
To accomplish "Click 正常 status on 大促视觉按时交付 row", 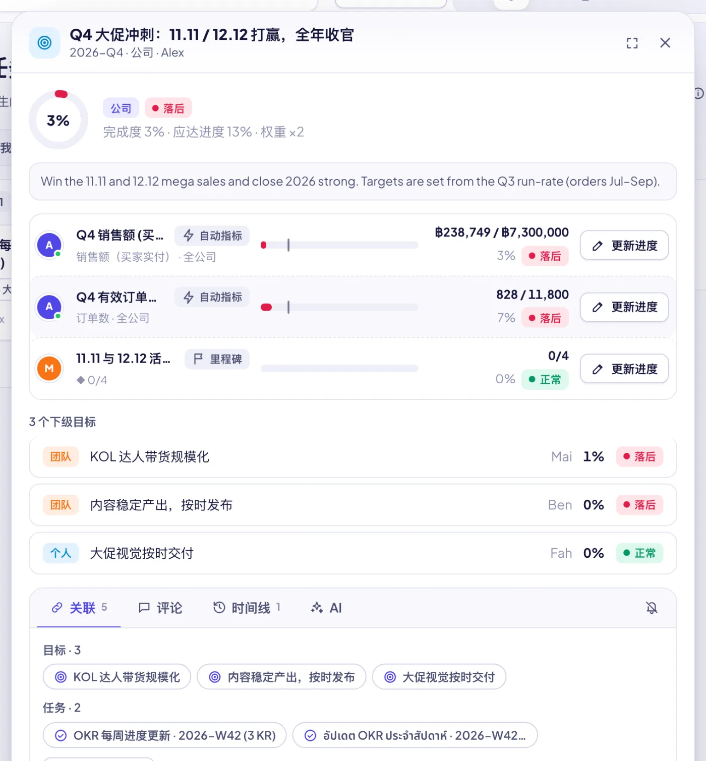I will coord(639,553).
